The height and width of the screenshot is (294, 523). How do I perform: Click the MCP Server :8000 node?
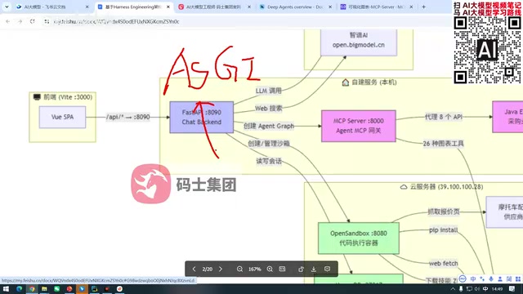pos(359,126)
